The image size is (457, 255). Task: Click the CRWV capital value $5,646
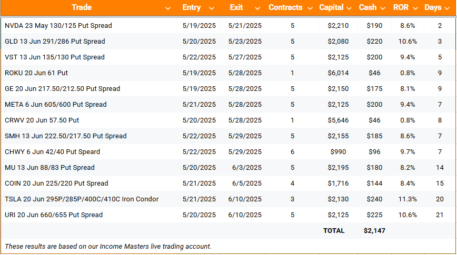[x=338, y=120]
